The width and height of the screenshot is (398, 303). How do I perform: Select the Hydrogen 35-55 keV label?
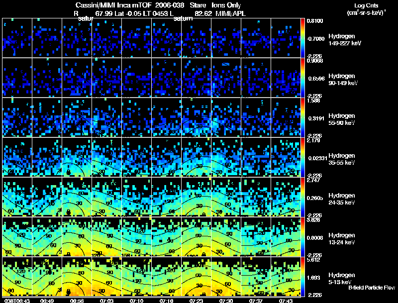342,159
